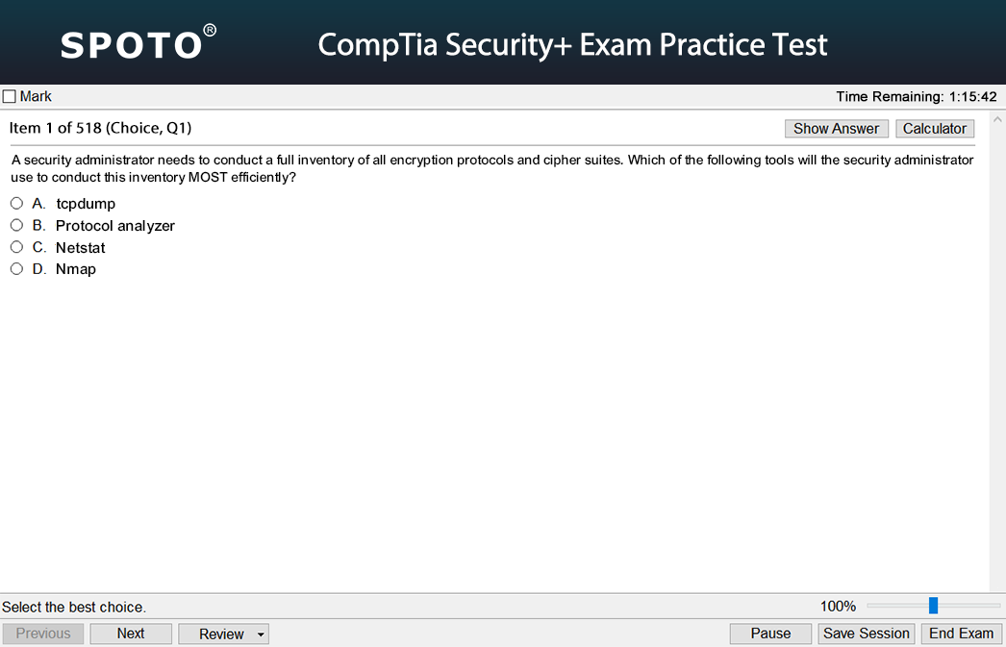This screenshot has height=647, width=1006.
Task: Click the CompTia Security+ Exam title
Action: pos(572,45)
